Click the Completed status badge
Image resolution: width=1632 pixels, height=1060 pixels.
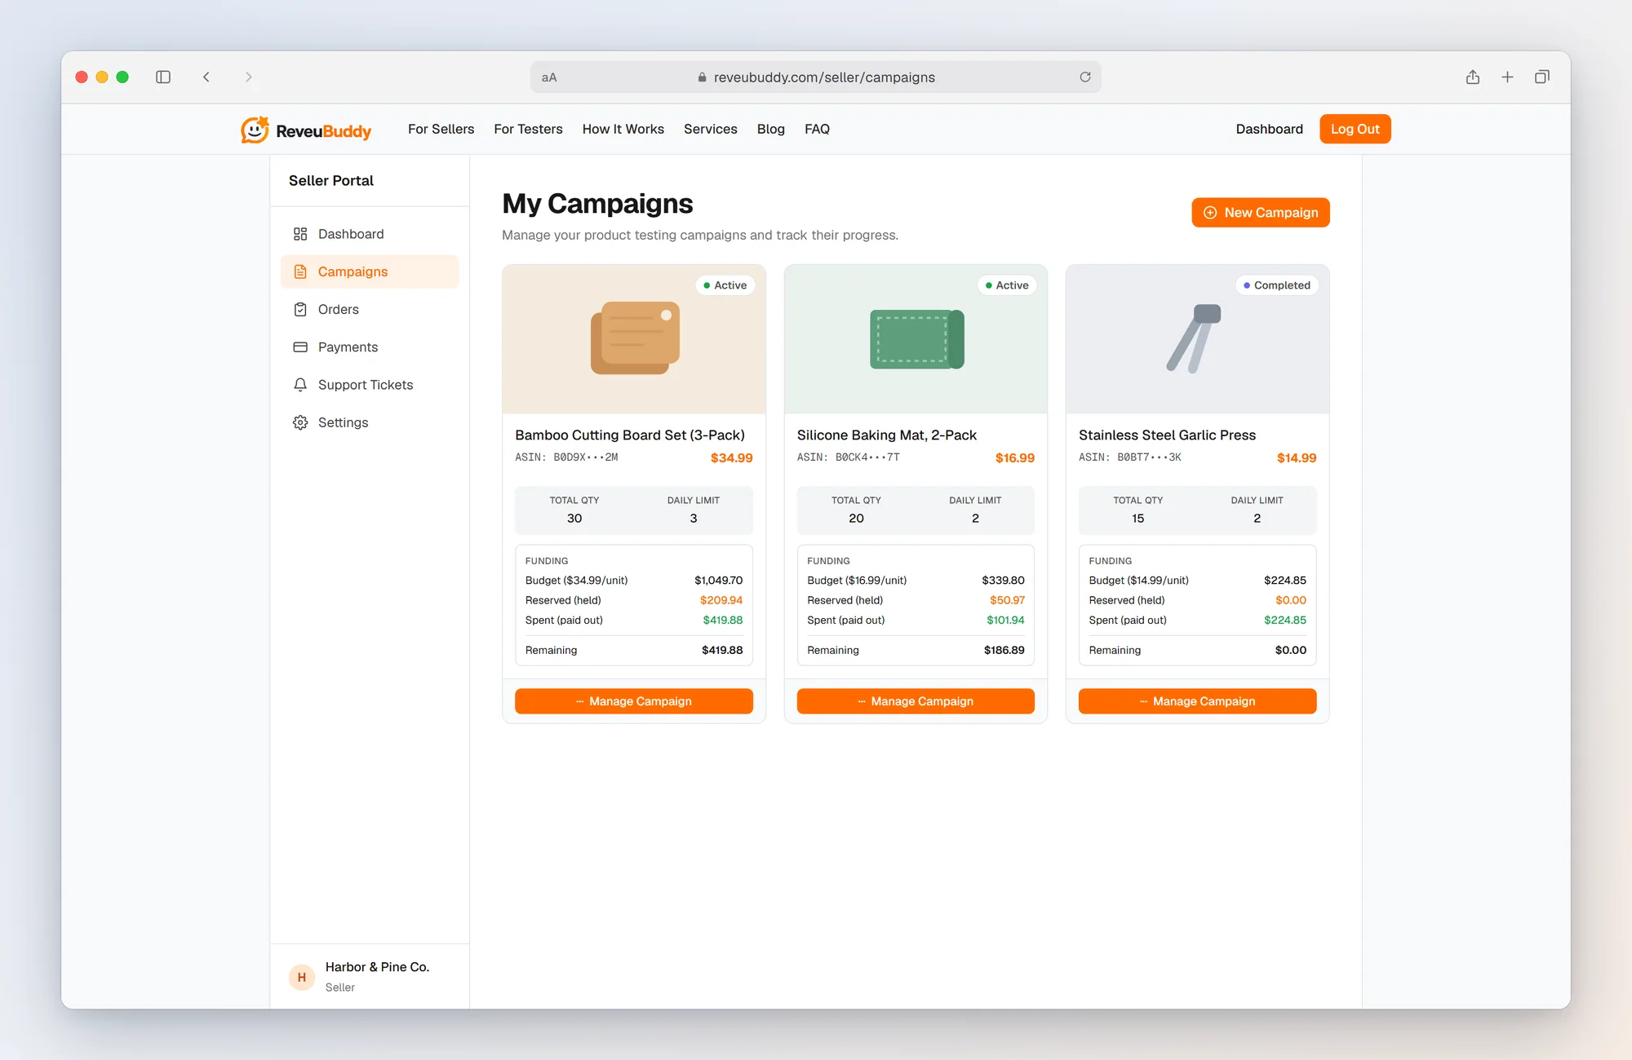(x=1277, y=285)
